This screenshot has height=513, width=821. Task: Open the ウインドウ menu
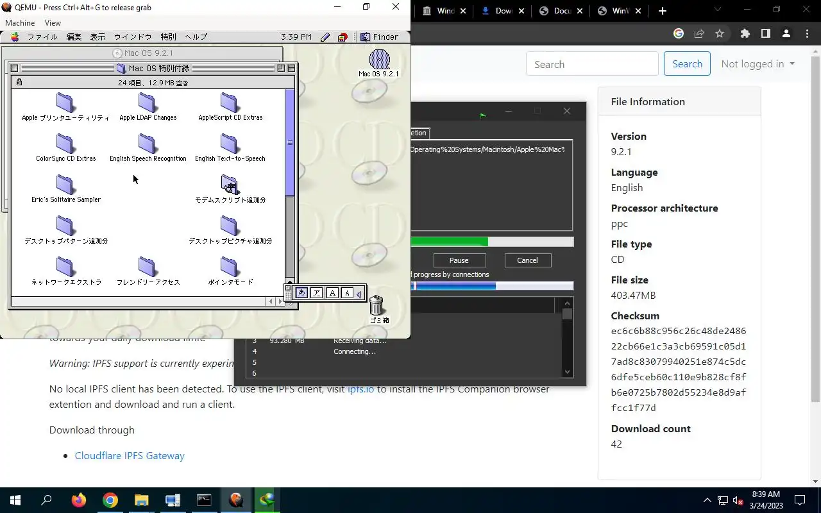(x=133, y=37)
